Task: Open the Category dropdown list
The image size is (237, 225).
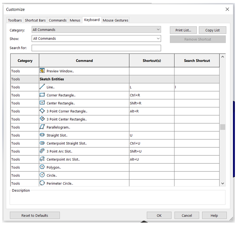Action: click(96, 30)
